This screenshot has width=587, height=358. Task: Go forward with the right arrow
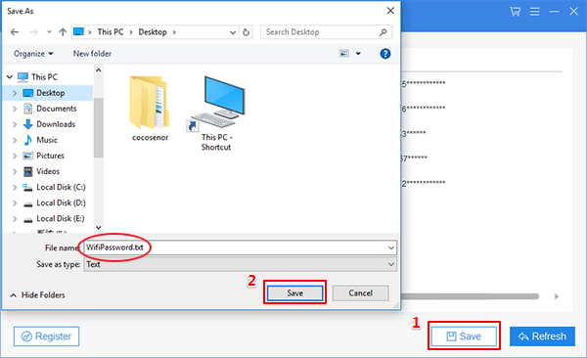click(x=33, y=32)
